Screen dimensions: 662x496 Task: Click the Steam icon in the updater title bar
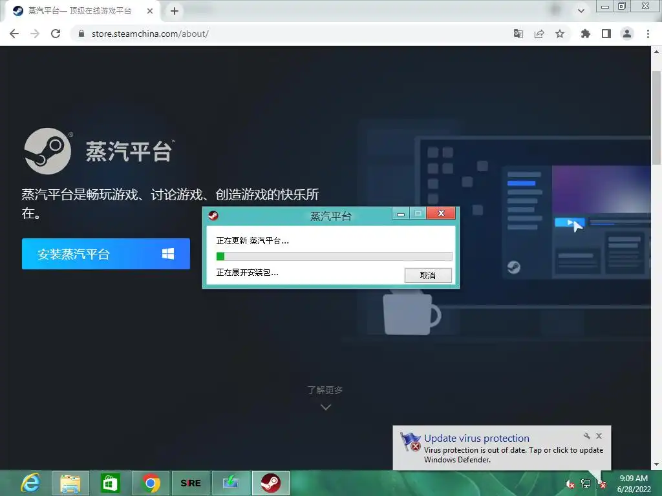(x=213, y=216)
